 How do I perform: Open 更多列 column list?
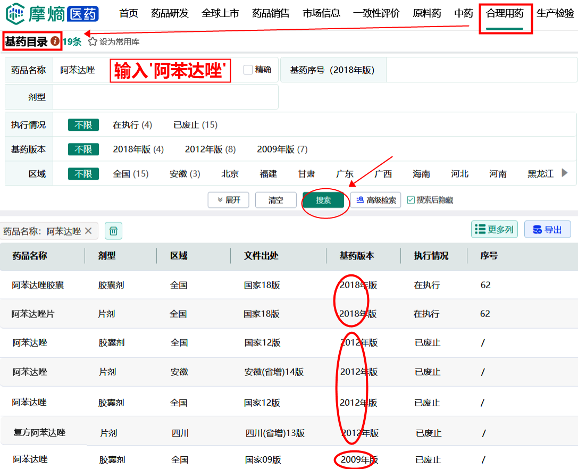[x=494, y=229]
